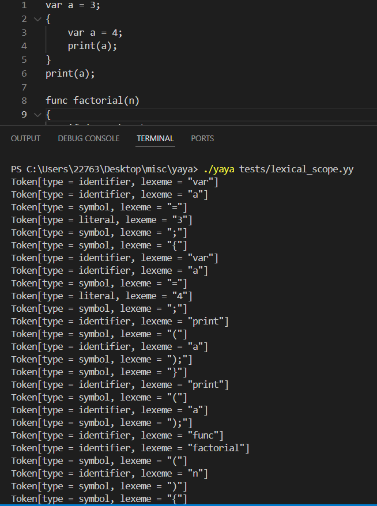Click the closing brace on line 5
The image size is (377, 506).
click(x=48, y=60)
